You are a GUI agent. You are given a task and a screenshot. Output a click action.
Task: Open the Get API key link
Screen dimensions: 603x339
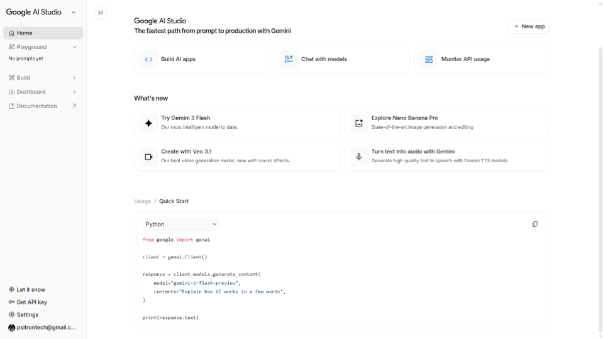pos(31,302)
